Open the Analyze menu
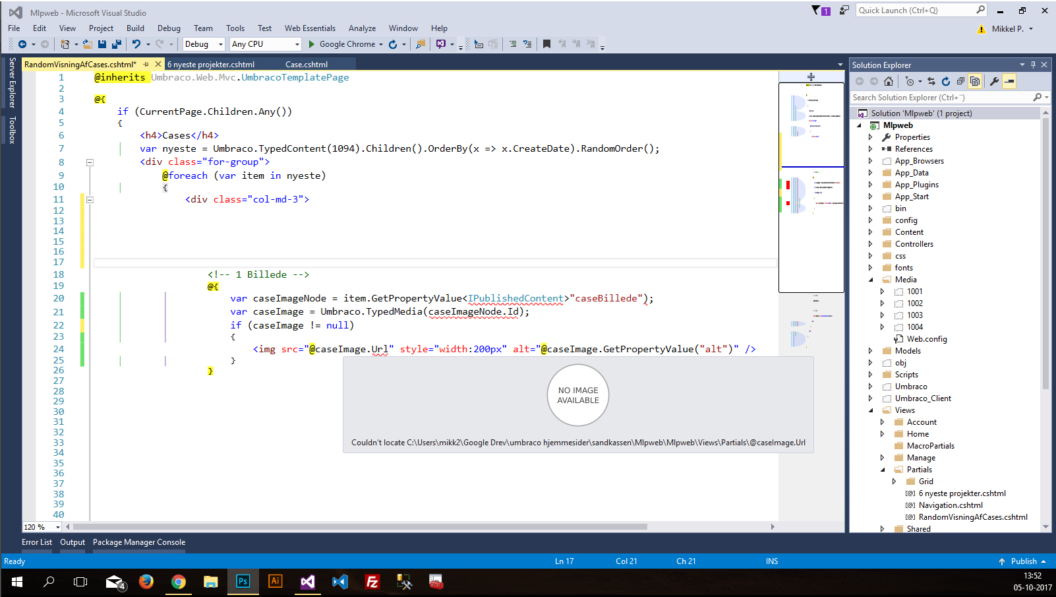The image size is (1056, 597). [x=362, y=28]
